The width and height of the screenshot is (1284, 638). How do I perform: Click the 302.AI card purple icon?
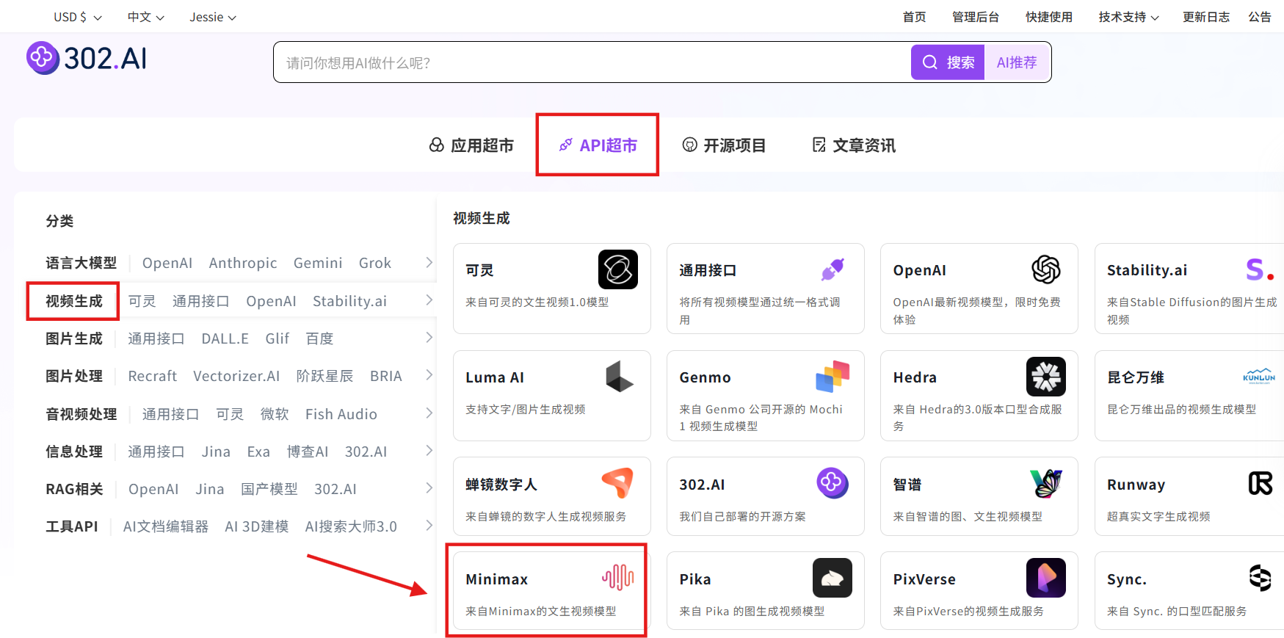tap(833, 483)
